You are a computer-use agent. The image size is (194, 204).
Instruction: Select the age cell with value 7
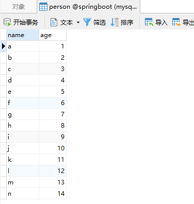(53, 114)
